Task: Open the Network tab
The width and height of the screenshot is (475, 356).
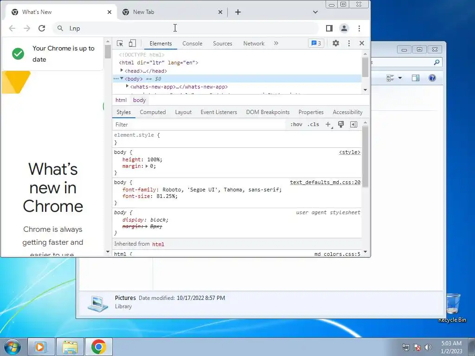Action: click(x=254, y=44)
